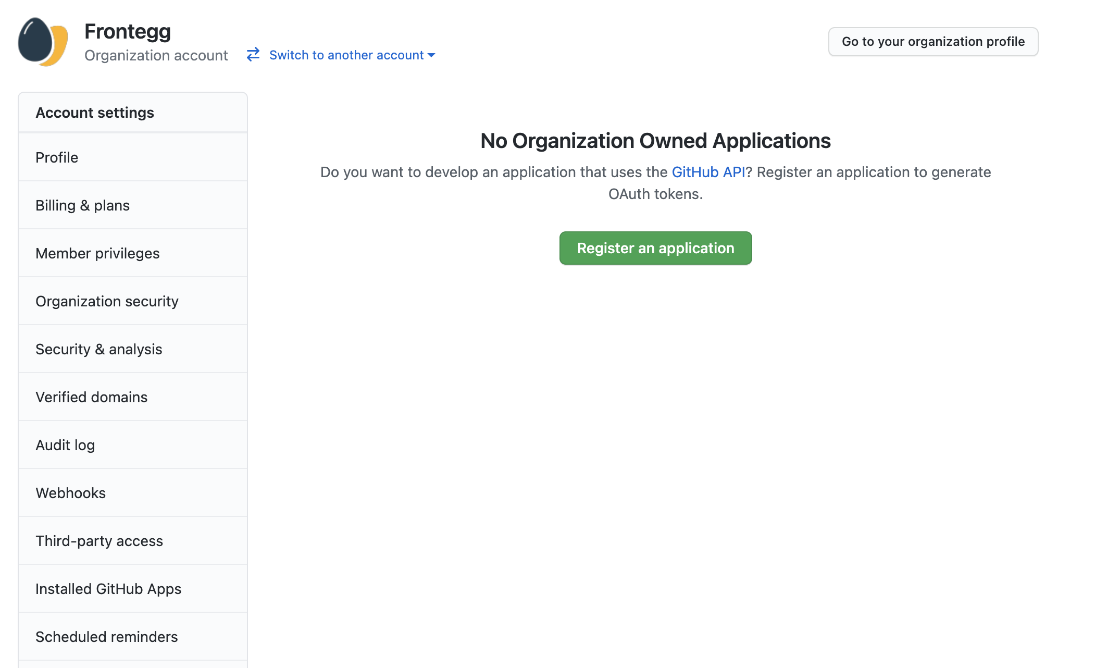
Task: Select Billing & plans in sidebar
Action: click(x=82, y=205)
